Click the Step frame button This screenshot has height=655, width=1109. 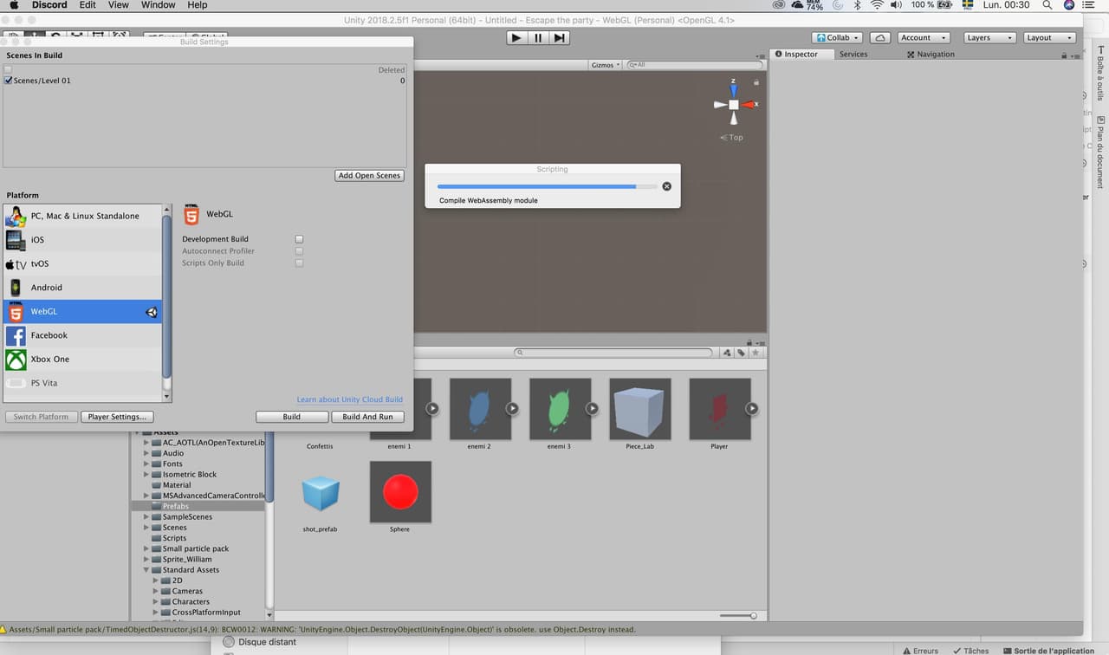[x=560, y=38]
